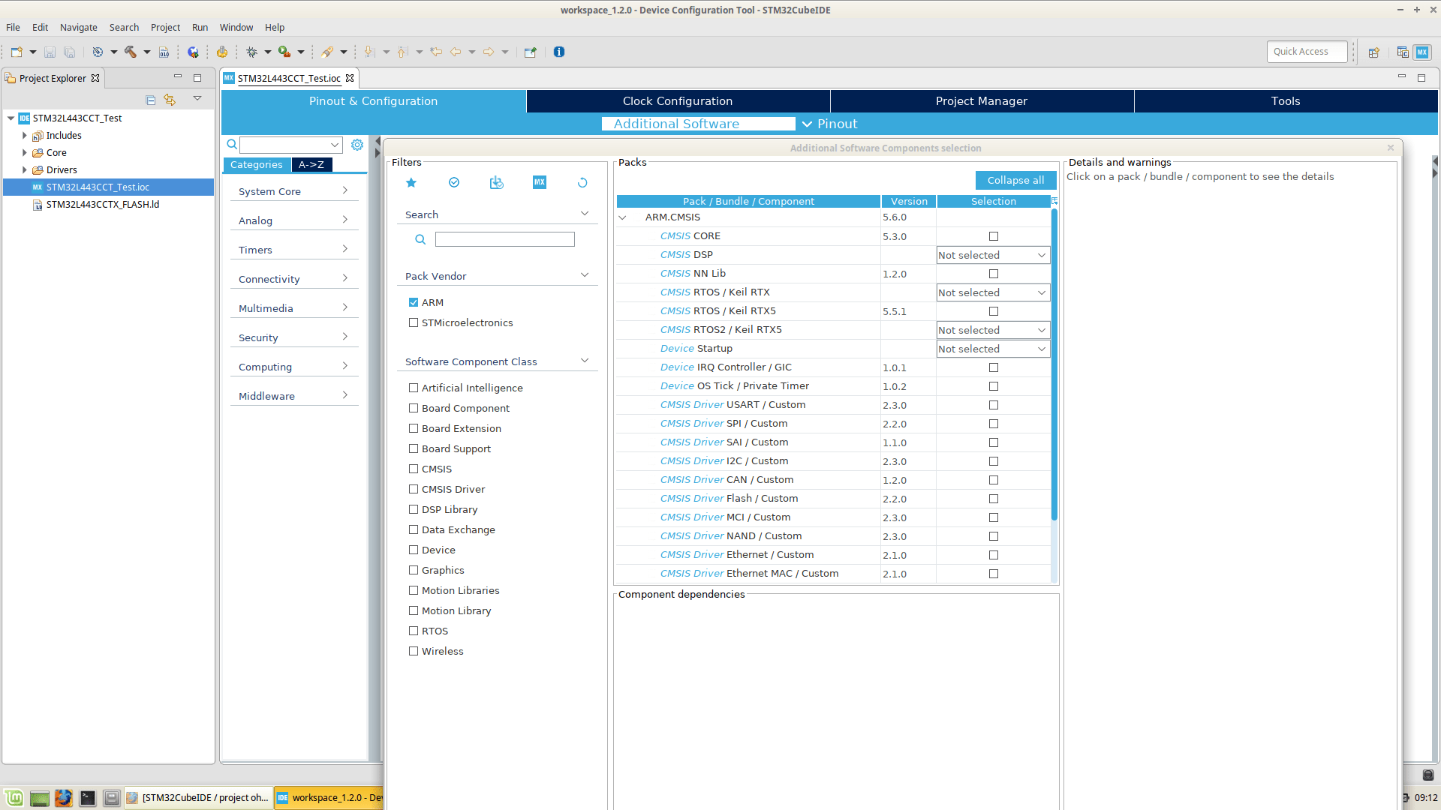Click the Filters search input field

pyautogui.click(x=505, y=239)
